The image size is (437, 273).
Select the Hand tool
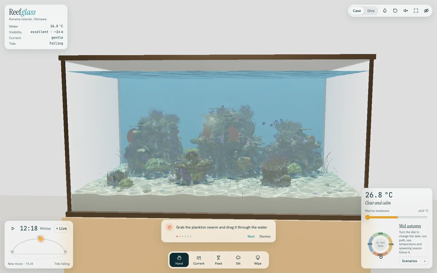(179, 260)
